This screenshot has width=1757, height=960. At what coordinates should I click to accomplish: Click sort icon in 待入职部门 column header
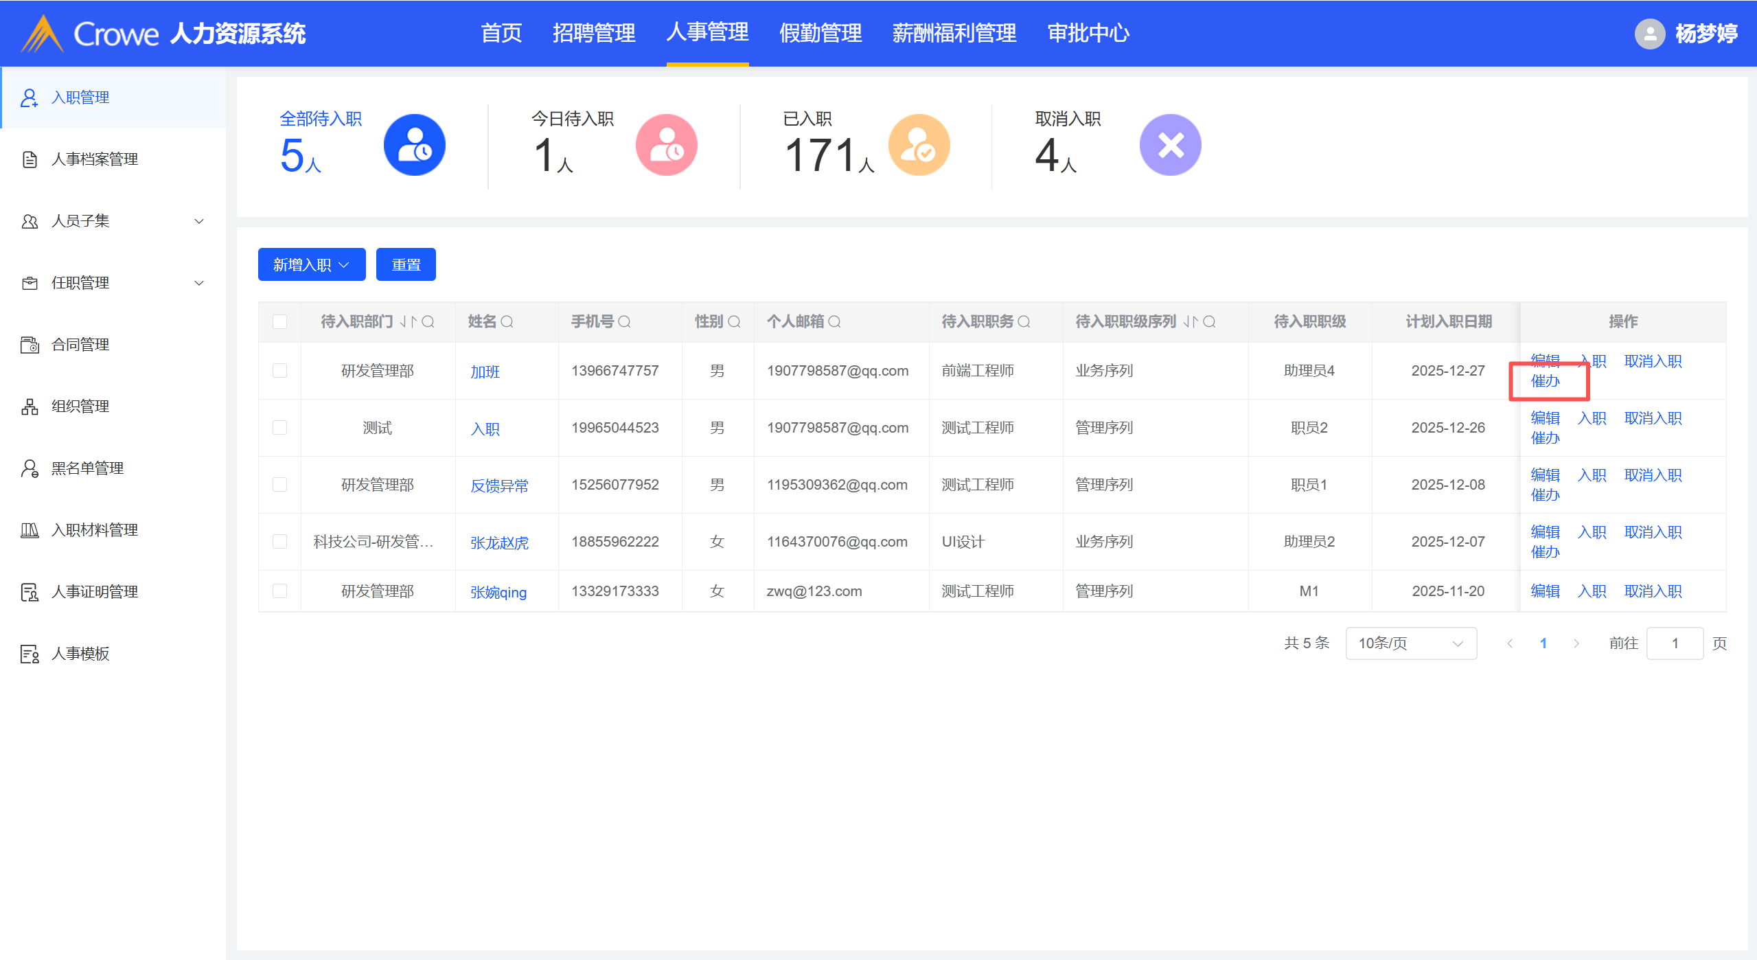point(409,321)
